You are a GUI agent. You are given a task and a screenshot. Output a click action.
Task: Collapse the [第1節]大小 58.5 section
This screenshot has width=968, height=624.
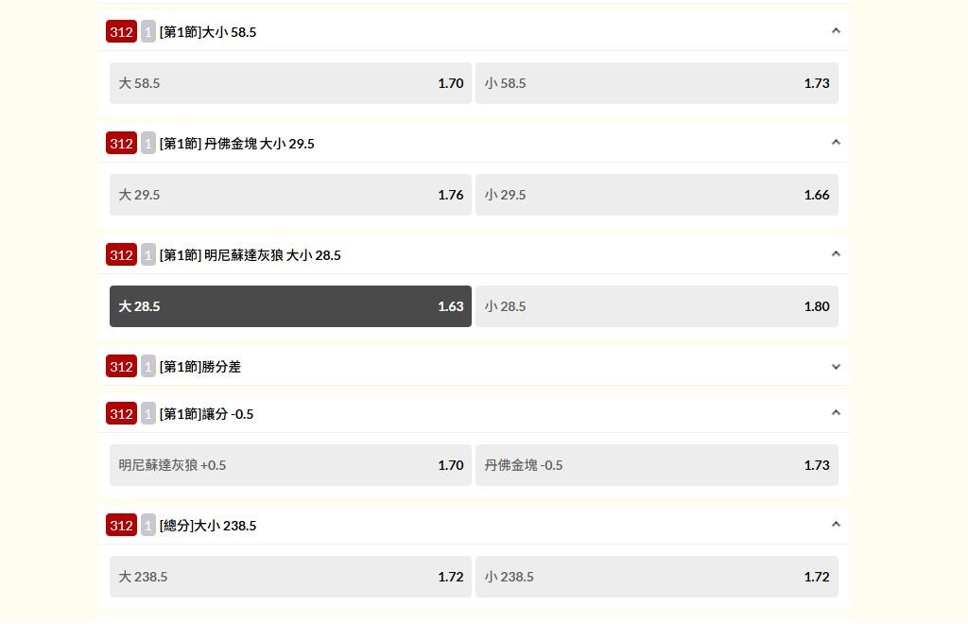tap(836, 31)
